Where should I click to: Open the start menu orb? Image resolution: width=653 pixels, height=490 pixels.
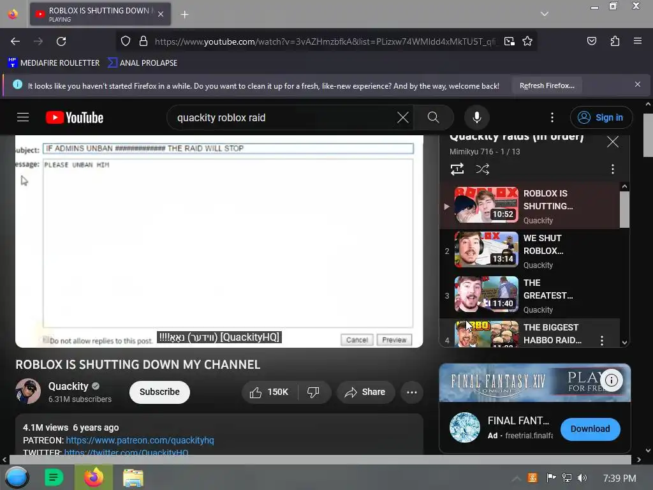pyautogui.click(x=17, y=477)
